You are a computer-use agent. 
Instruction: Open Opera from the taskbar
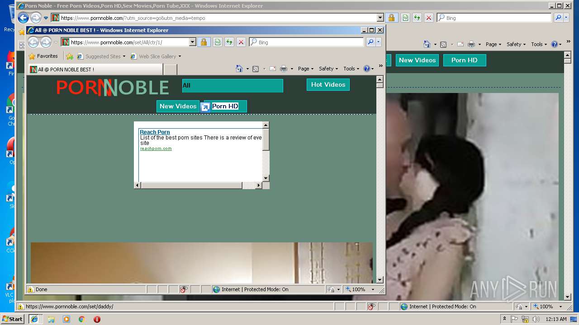click(x=97, y=319)
